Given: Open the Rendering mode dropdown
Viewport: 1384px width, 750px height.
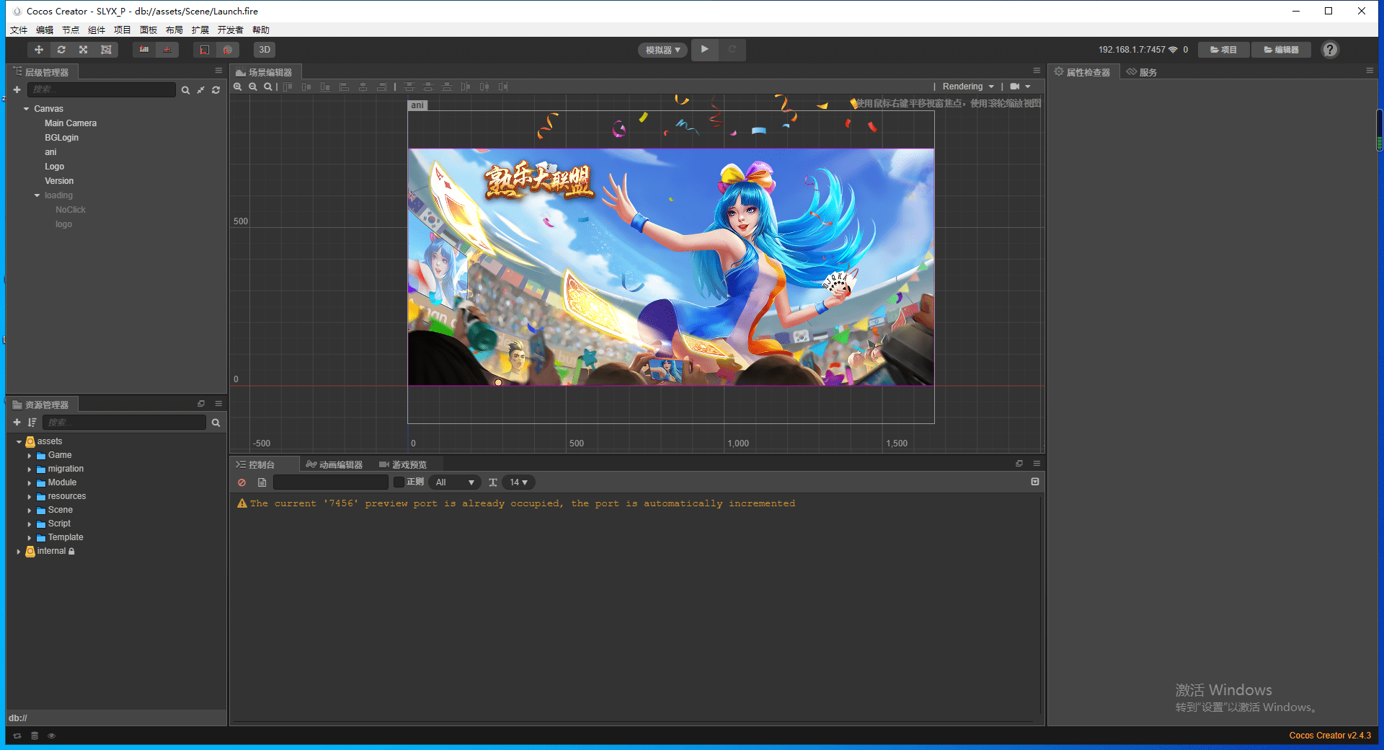Looking at the screenshot, I should (968, 87).
